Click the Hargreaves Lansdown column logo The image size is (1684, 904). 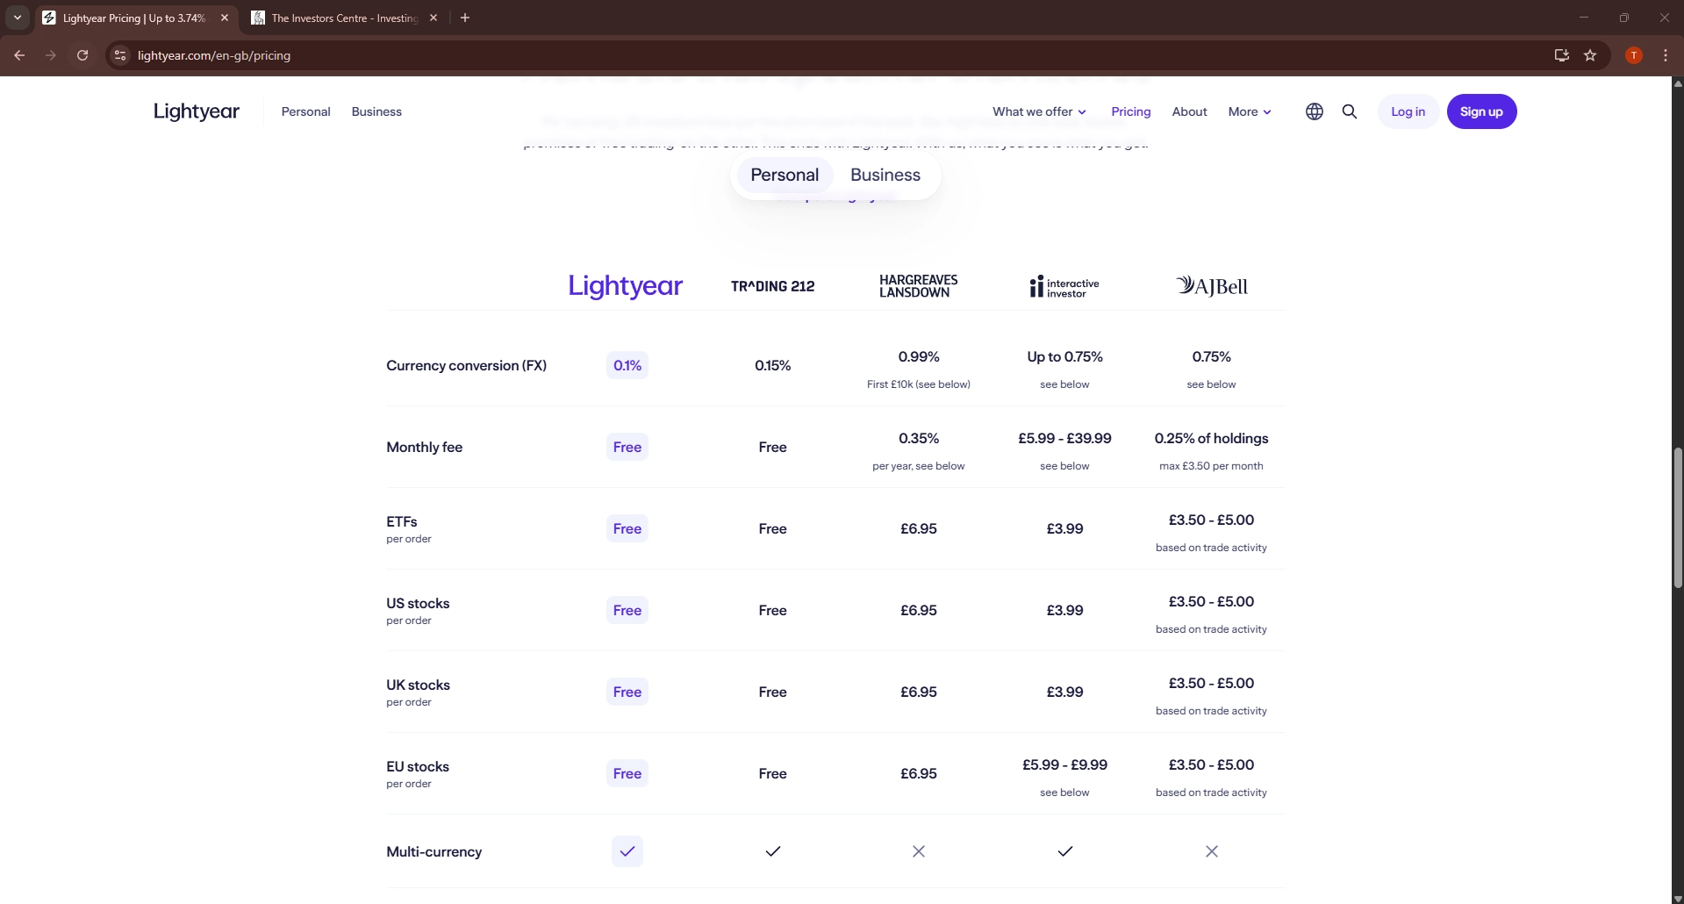pos(918,286)
